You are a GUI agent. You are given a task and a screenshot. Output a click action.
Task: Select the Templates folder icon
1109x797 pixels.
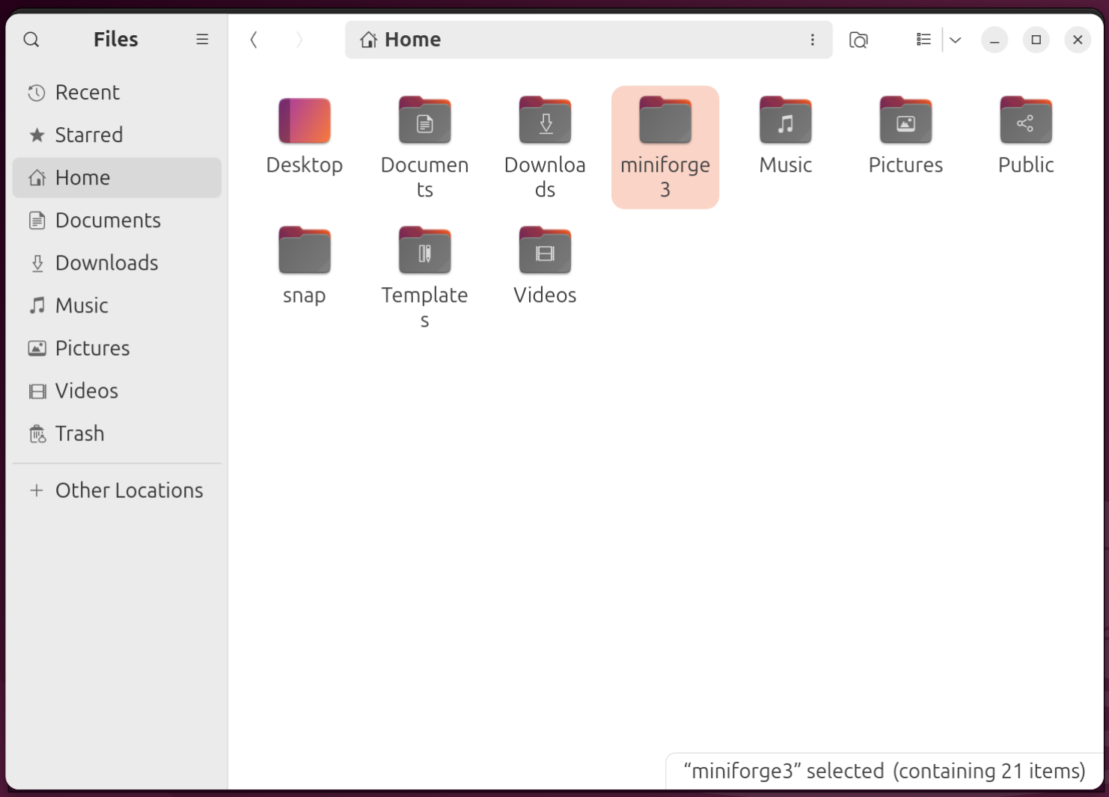425,250
